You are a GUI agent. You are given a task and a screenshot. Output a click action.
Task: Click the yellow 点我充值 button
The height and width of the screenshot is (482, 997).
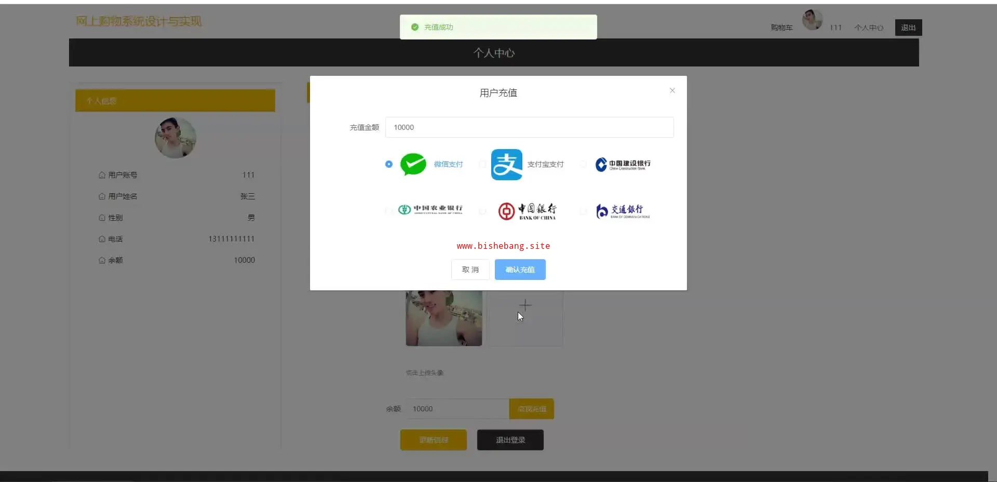point(532,409)
